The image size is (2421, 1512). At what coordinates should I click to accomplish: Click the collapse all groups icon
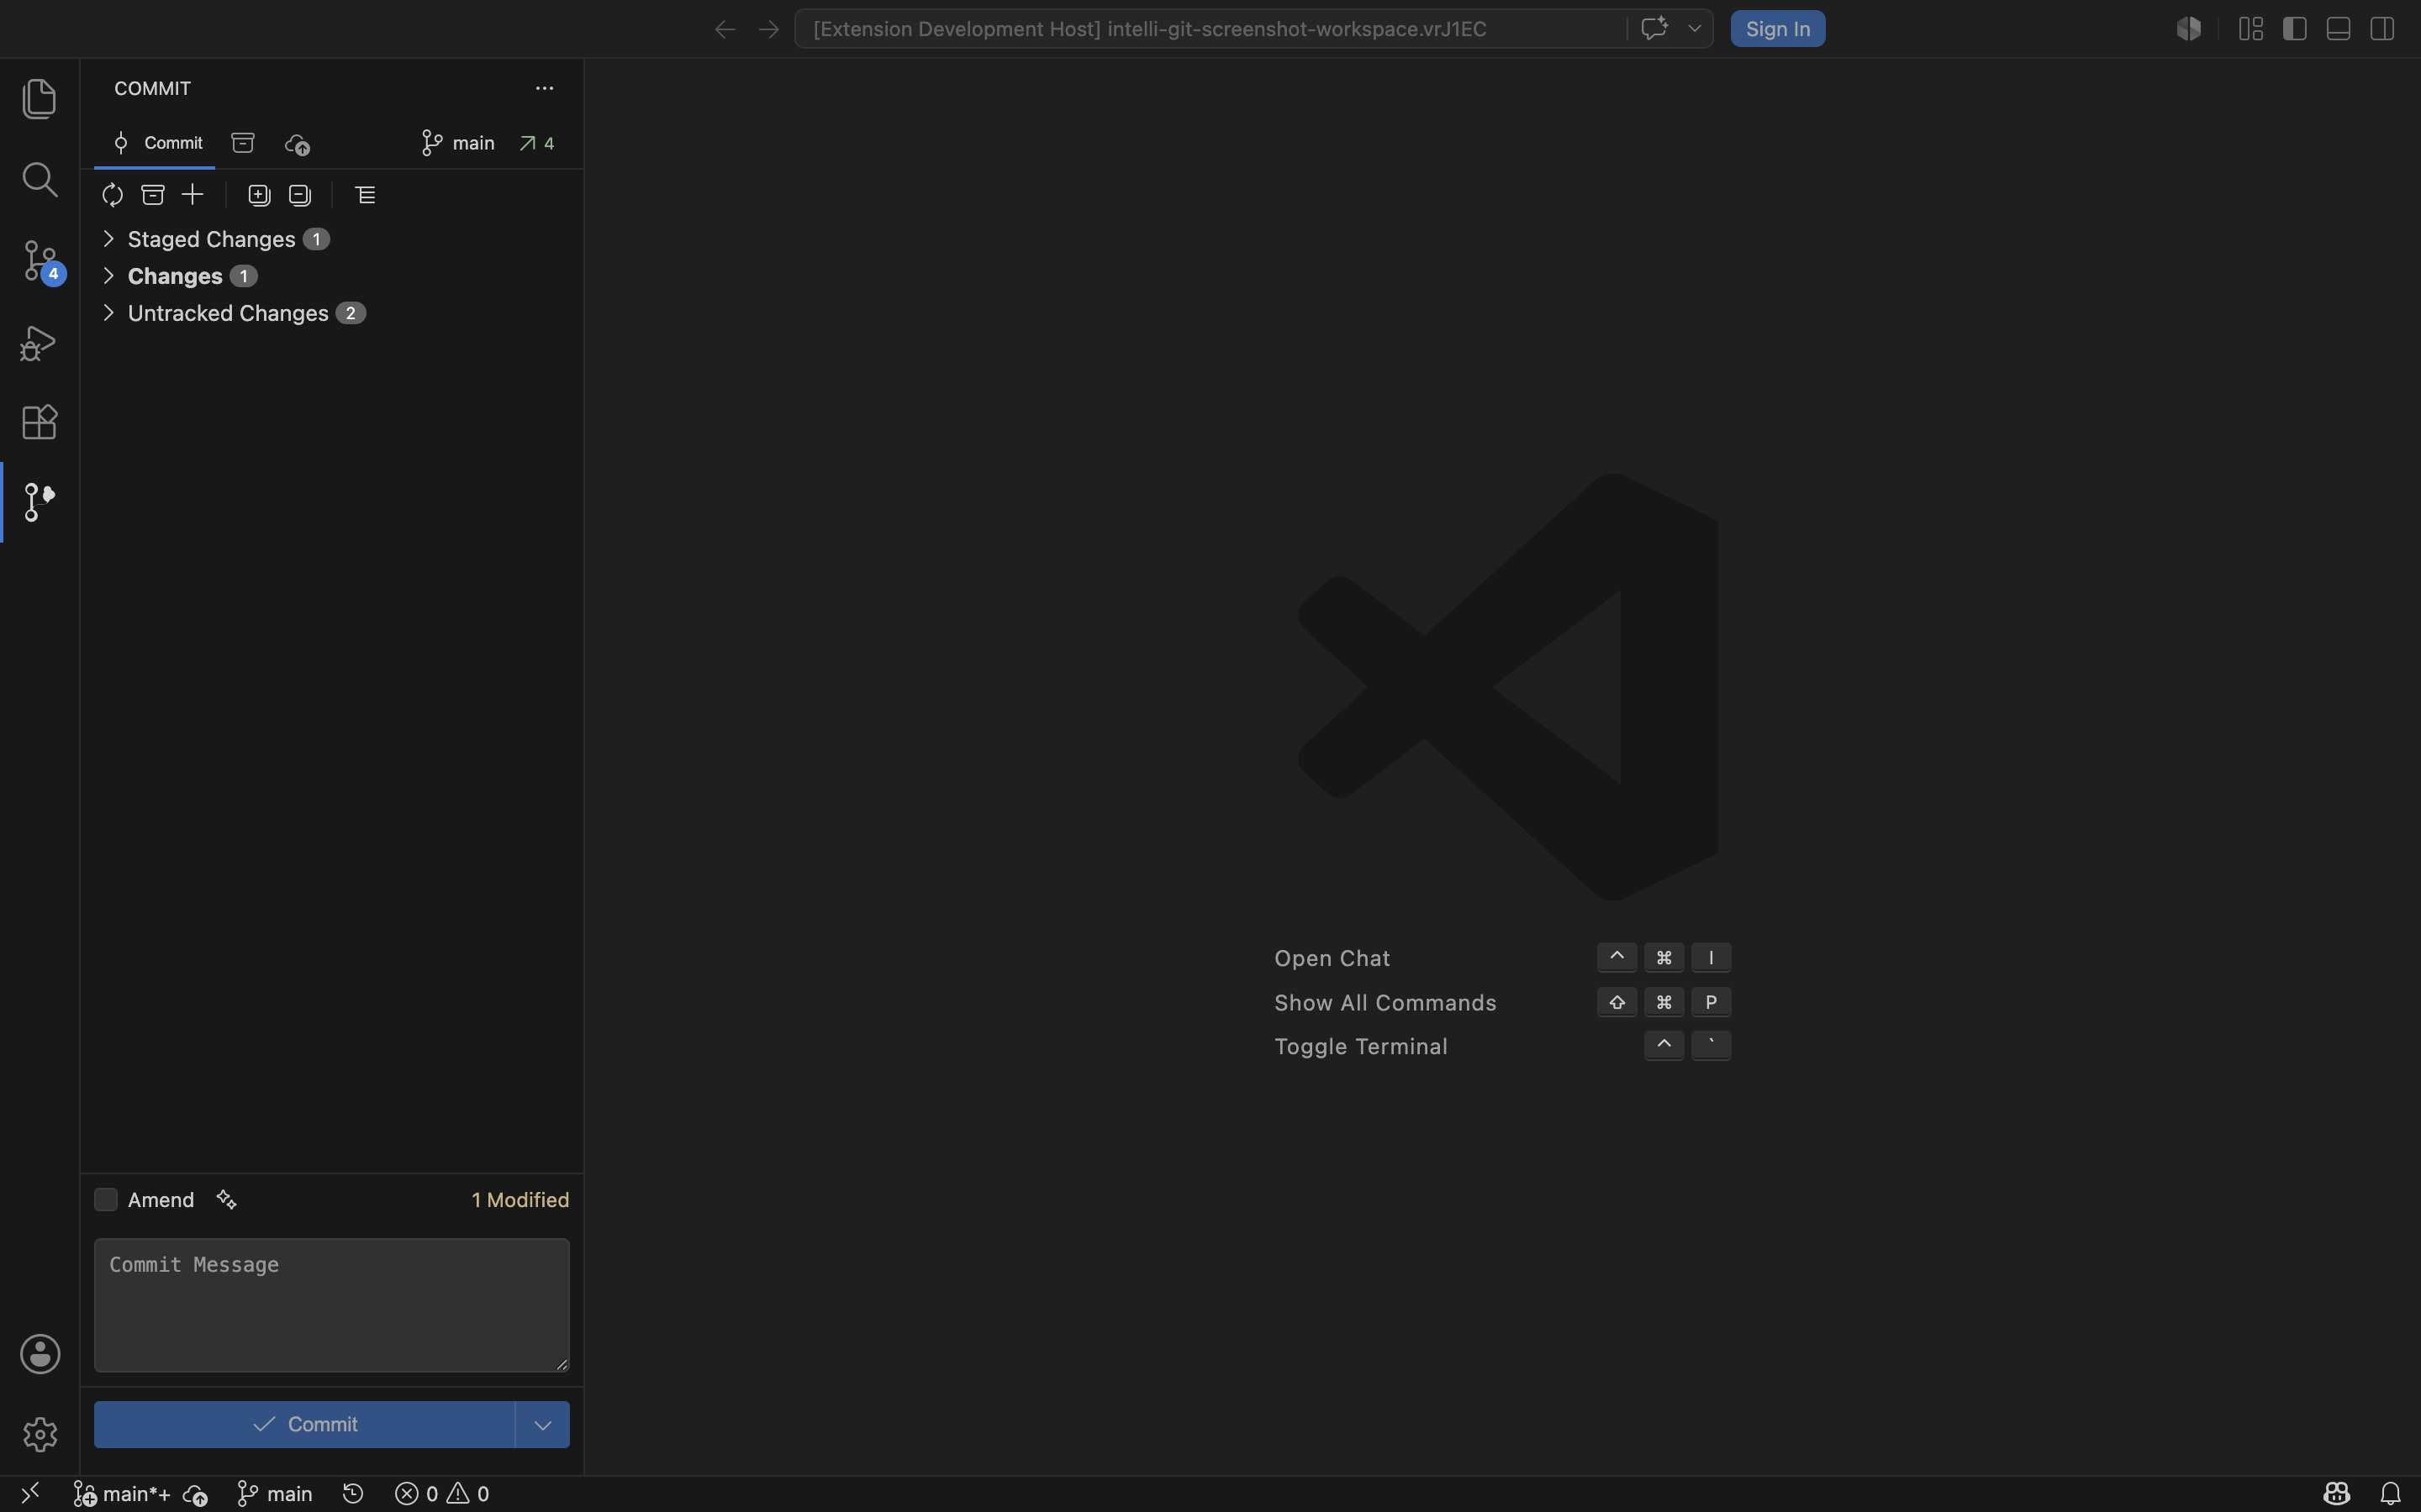pyautogui.click(x=300, y=195)
